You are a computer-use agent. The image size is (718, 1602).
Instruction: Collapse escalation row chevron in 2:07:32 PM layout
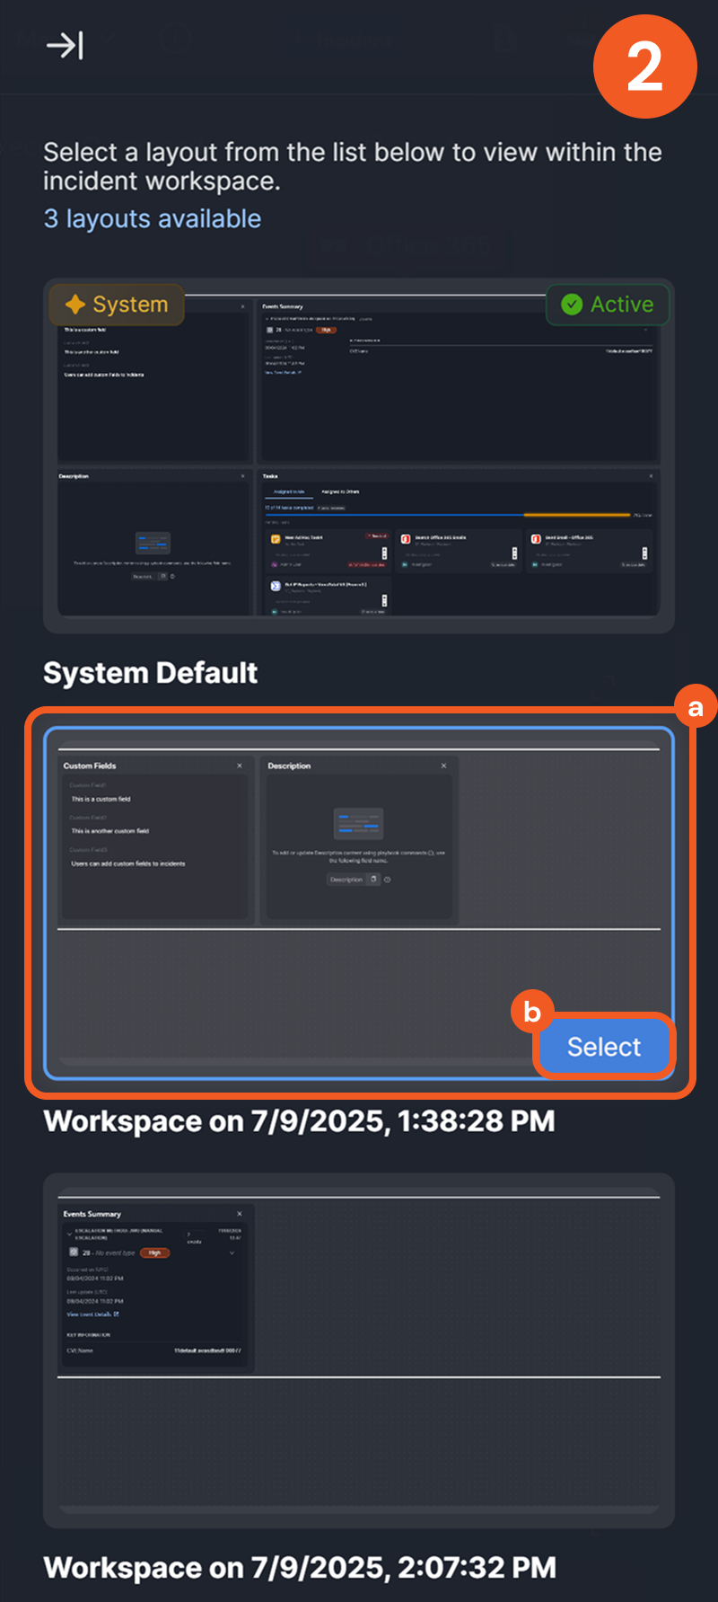[69, 1234]
